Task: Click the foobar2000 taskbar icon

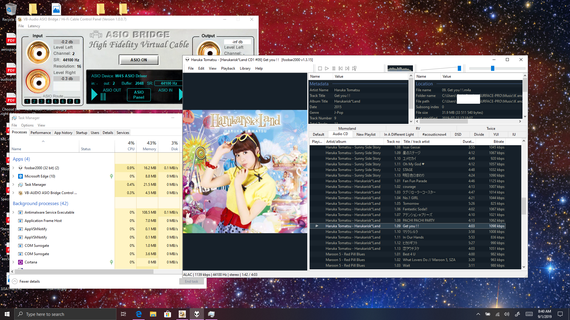Action: click(x=197, y=314)
